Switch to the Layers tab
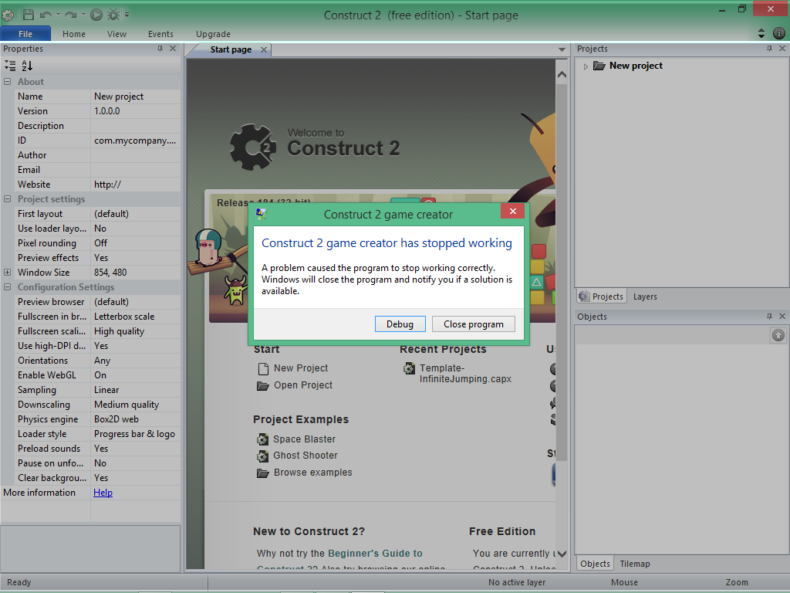Image resolution: width=790 pixels, height=593 pixels. click(x=645, y=296)
